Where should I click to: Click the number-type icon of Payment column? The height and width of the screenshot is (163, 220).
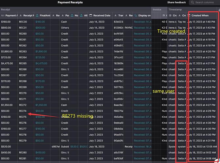[x=3, y=16]
